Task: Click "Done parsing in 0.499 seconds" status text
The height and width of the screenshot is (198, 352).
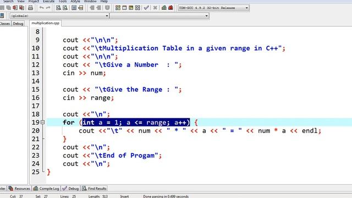Action: 166,196
